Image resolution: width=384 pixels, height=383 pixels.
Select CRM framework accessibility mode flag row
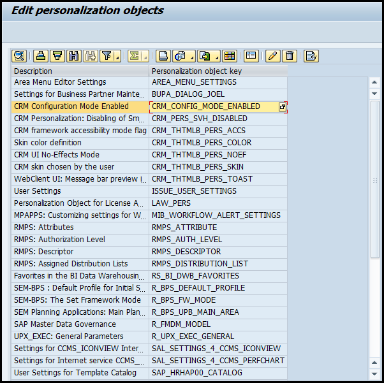[x=80, y=131]
